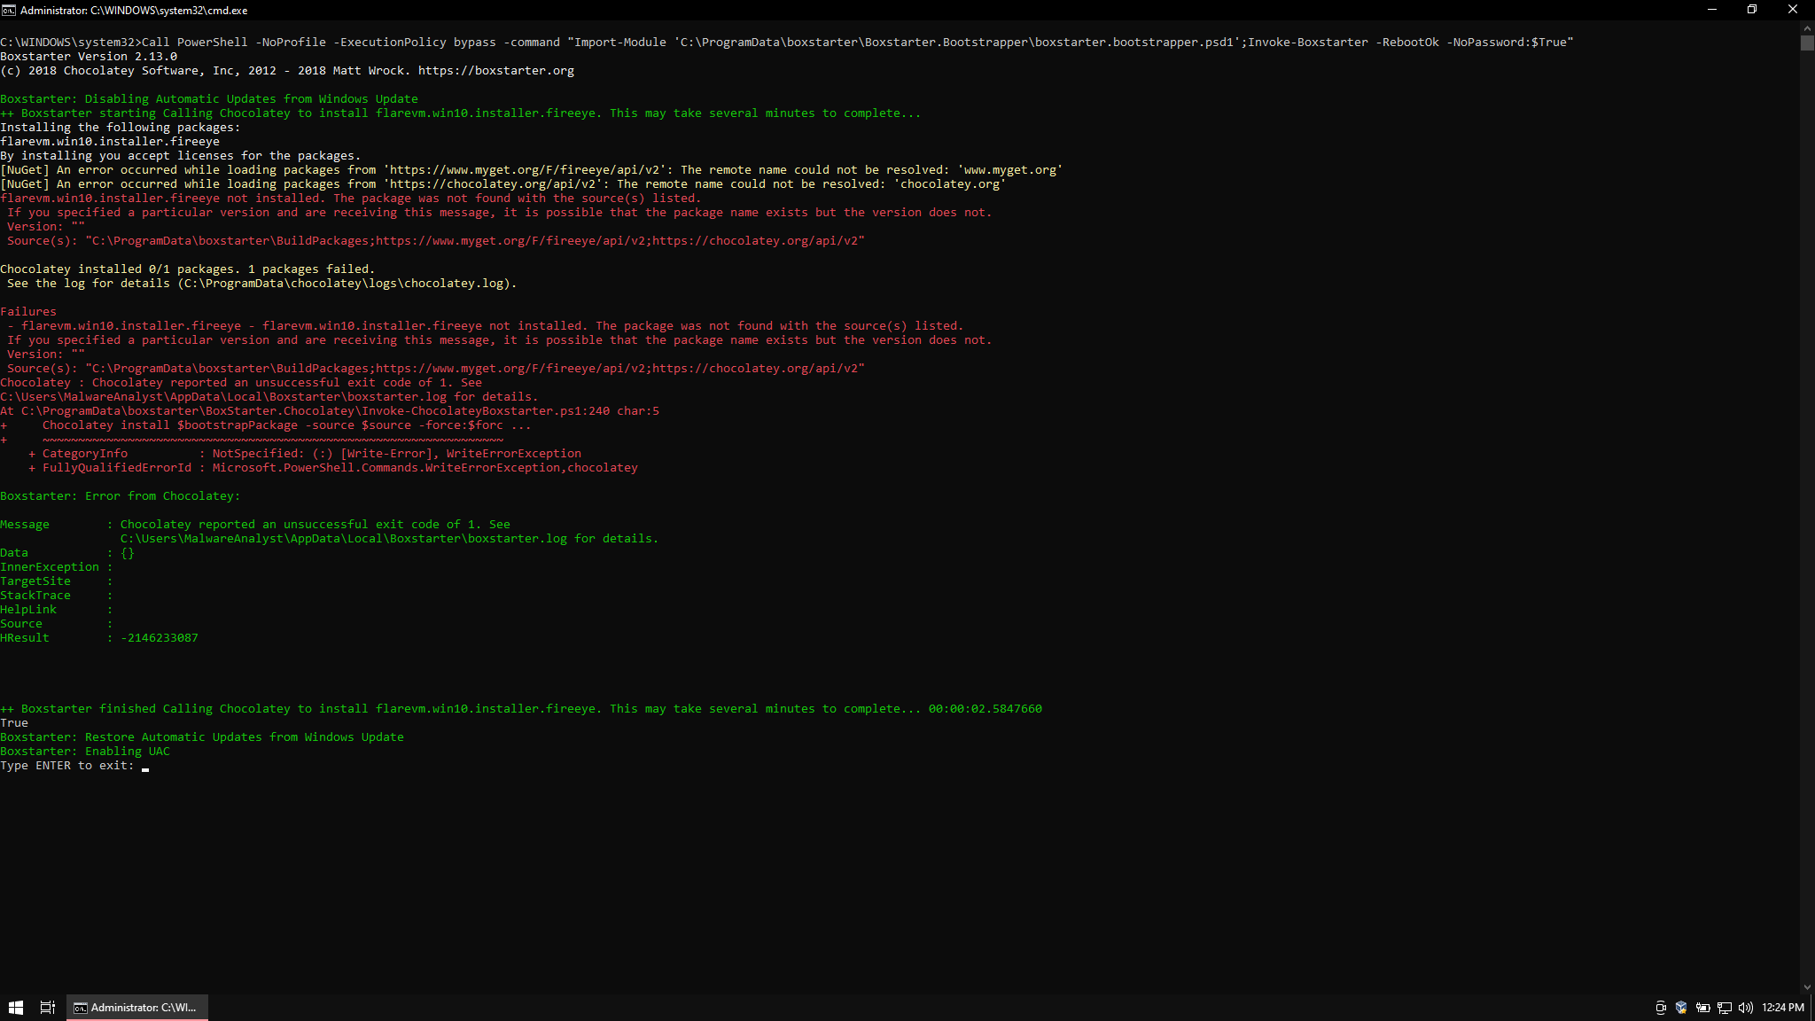This screenshot has height=1021, width=1815.
Task: Click the cmd icon in the title bar
Action: [x=9, y=10]
